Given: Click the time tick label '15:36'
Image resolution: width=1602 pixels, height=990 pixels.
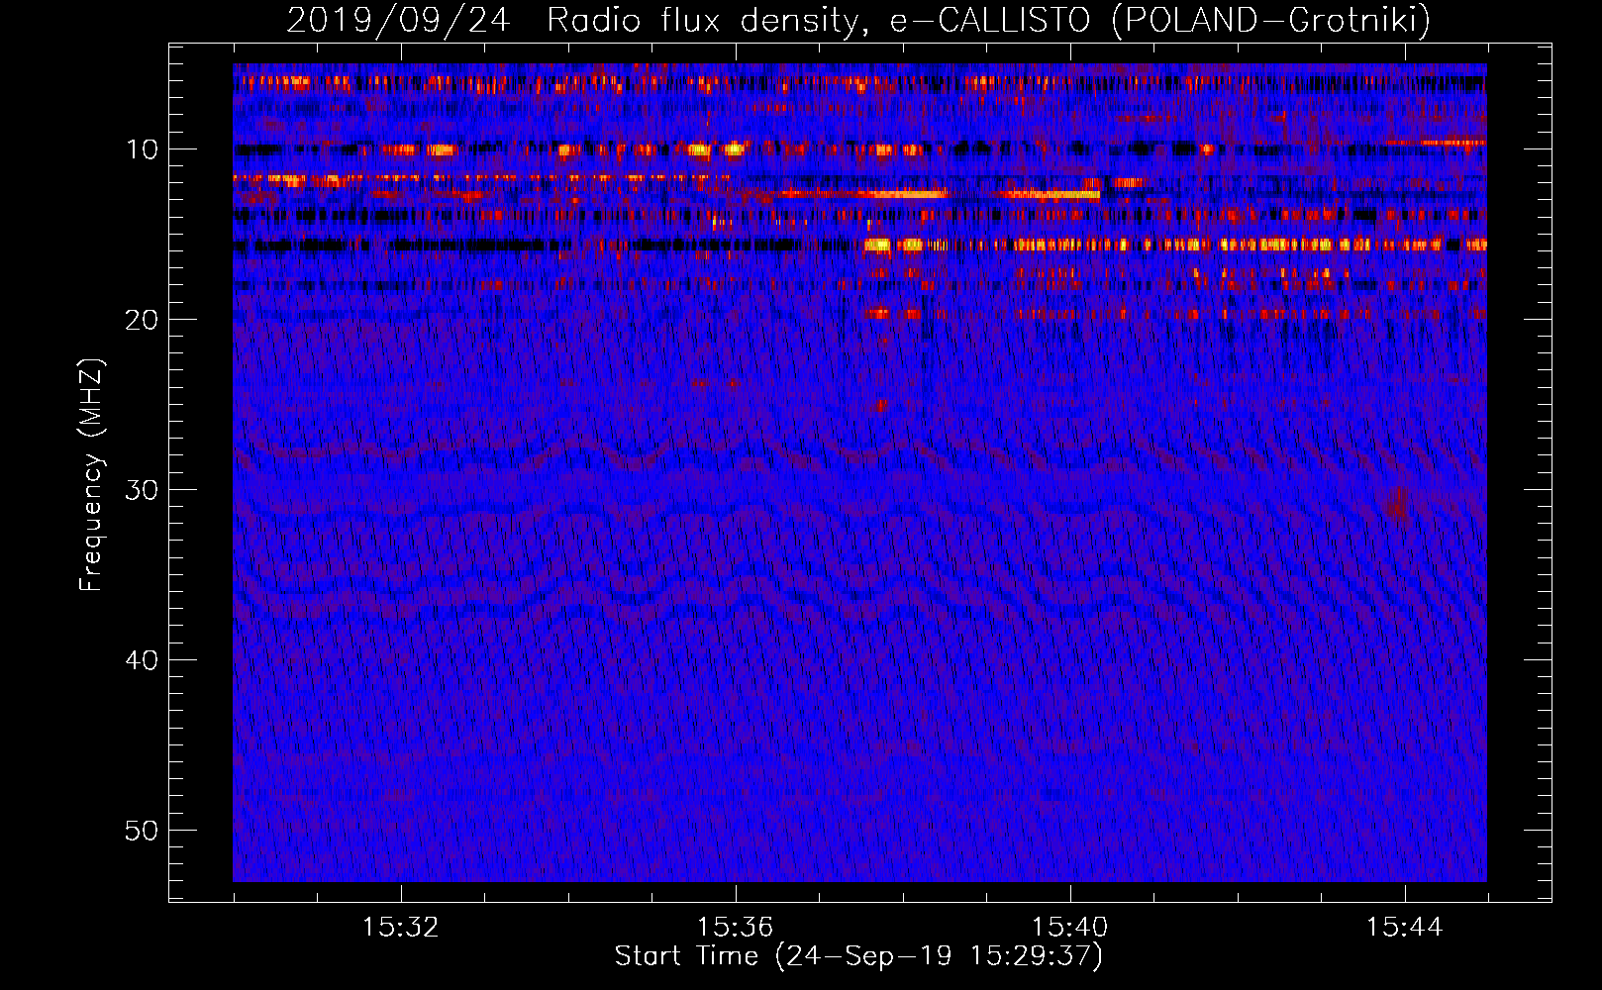Looking at the screenshot, I should tap(735, 928).
